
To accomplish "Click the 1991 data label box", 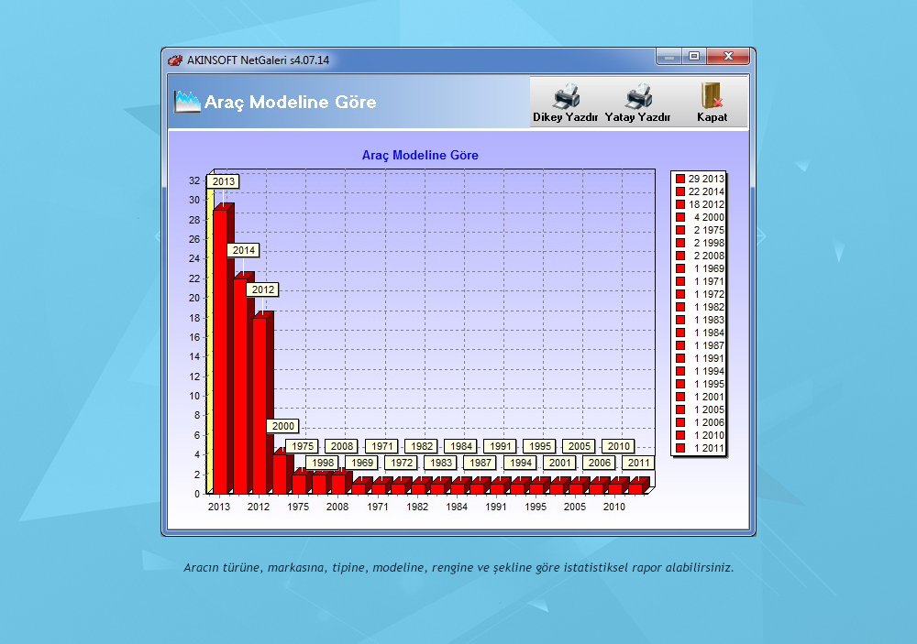I will coord(501,446).
